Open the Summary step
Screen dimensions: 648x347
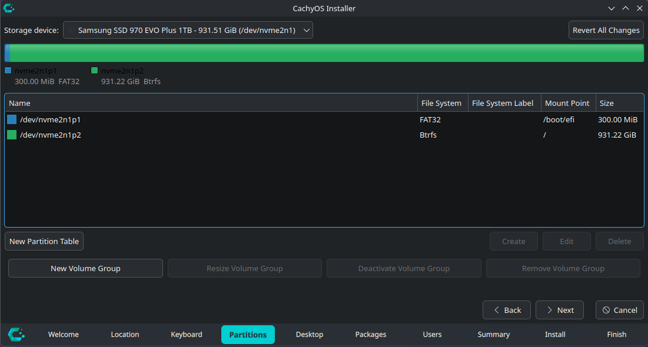click(x=493, y=335)
